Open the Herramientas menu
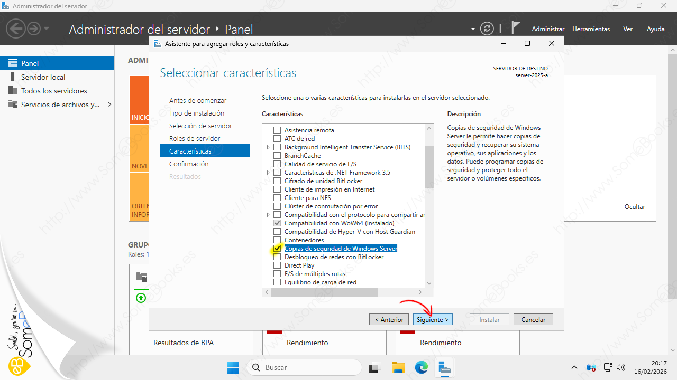The width and height of the screenshot is (677, 380). (x=591, y=29)
